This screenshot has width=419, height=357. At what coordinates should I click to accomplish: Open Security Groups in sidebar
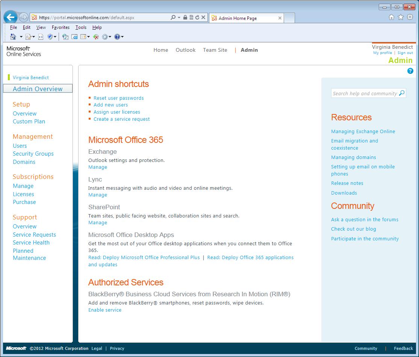[x=33, y=154]
